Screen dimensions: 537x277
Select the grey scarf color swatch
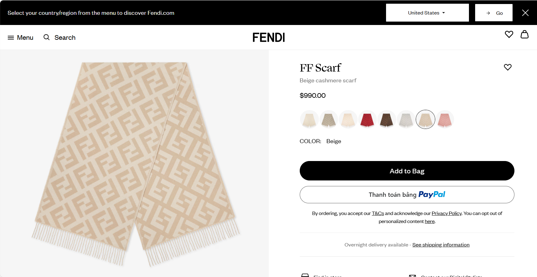click(x=406, y=120)
